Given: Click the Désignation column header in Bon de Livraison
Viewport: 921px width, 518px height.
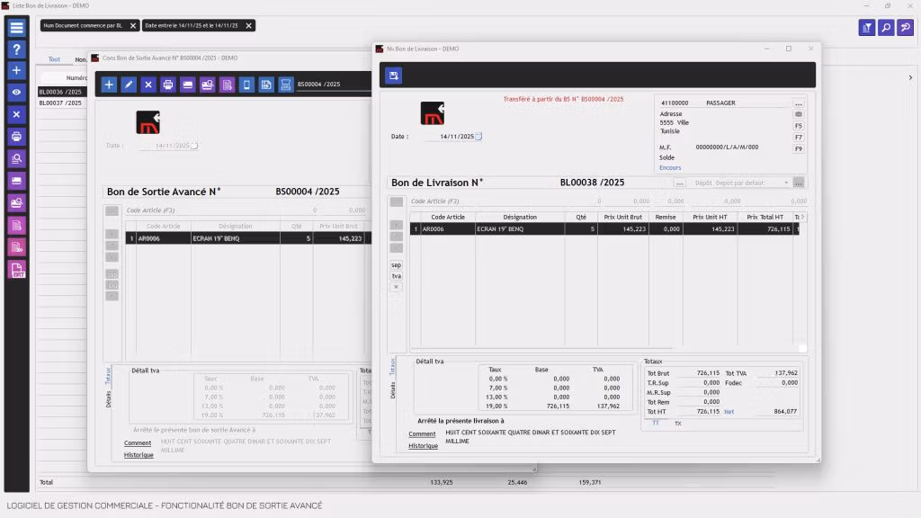Looking at the screenshot, I should pyautogui.click(x=520, y=218).
